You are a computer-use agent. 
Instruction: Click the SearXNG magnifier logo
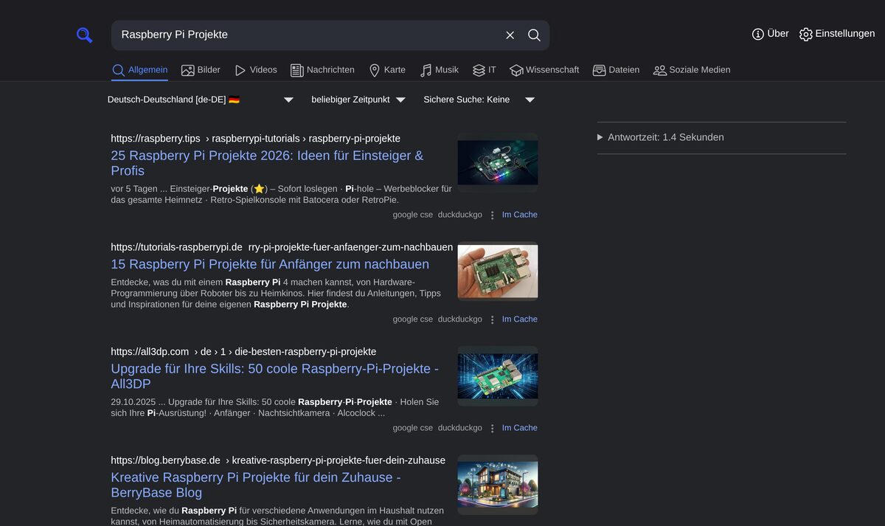click(85, 35)
